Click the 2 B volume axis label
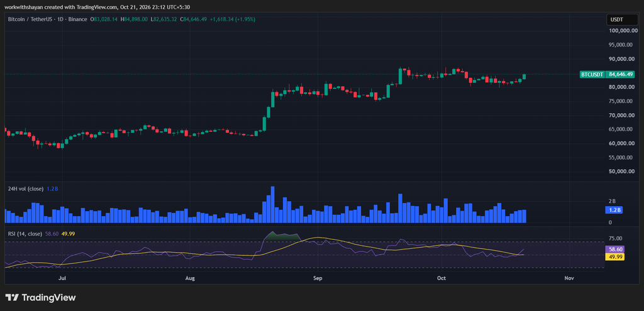Viewport: 644px width, 311px height. [x=613, y=202]
